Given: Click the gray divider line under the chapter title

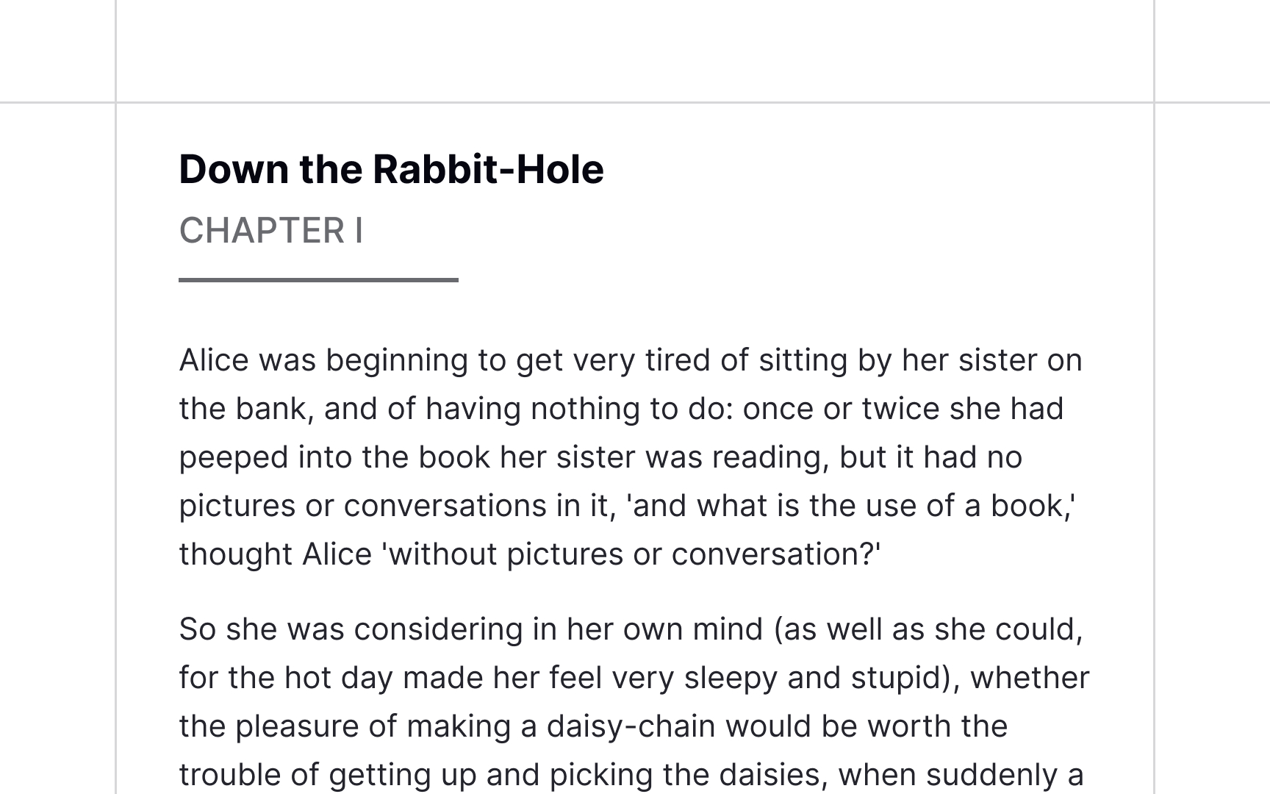Looking at the screenshot, I should (318, 279).
